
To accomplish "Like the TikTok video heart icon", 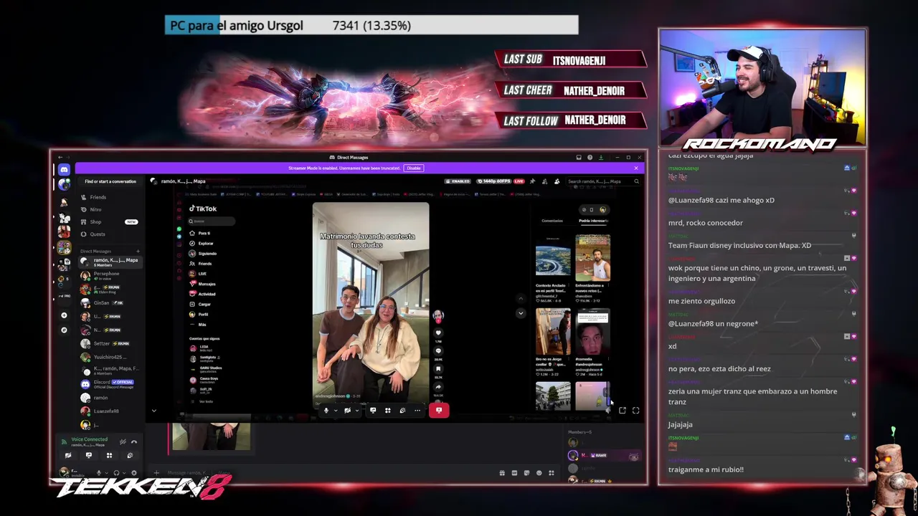I will click(x=438, y=333).
